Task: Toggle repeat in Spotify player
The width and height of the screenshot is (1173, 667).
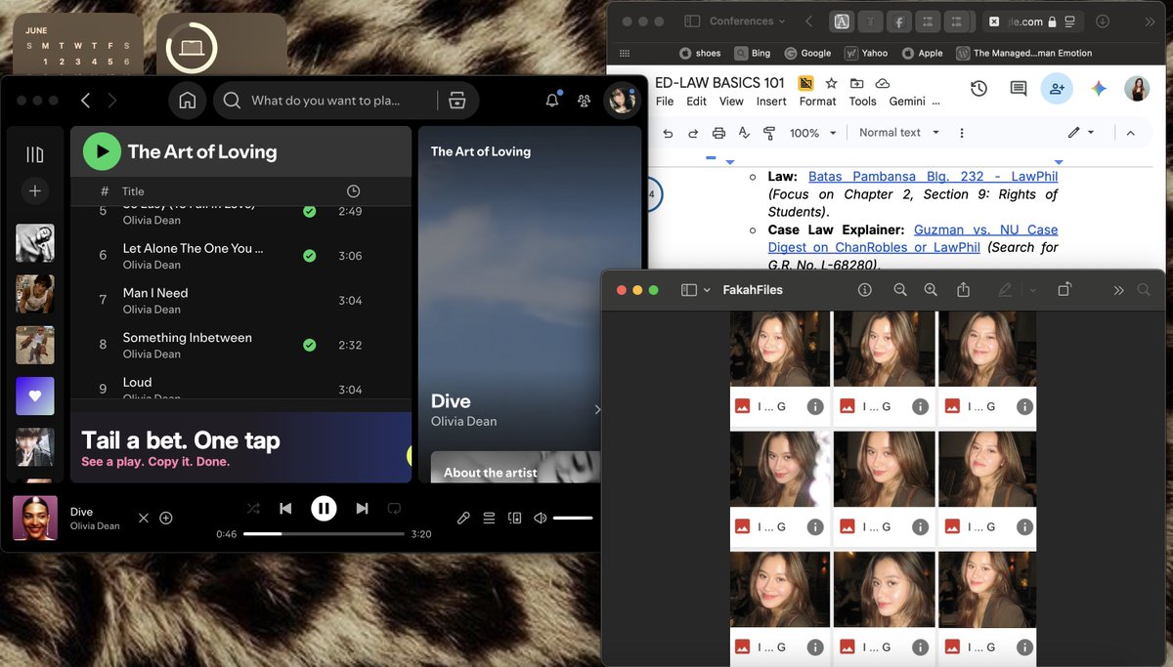Action: 394,508
